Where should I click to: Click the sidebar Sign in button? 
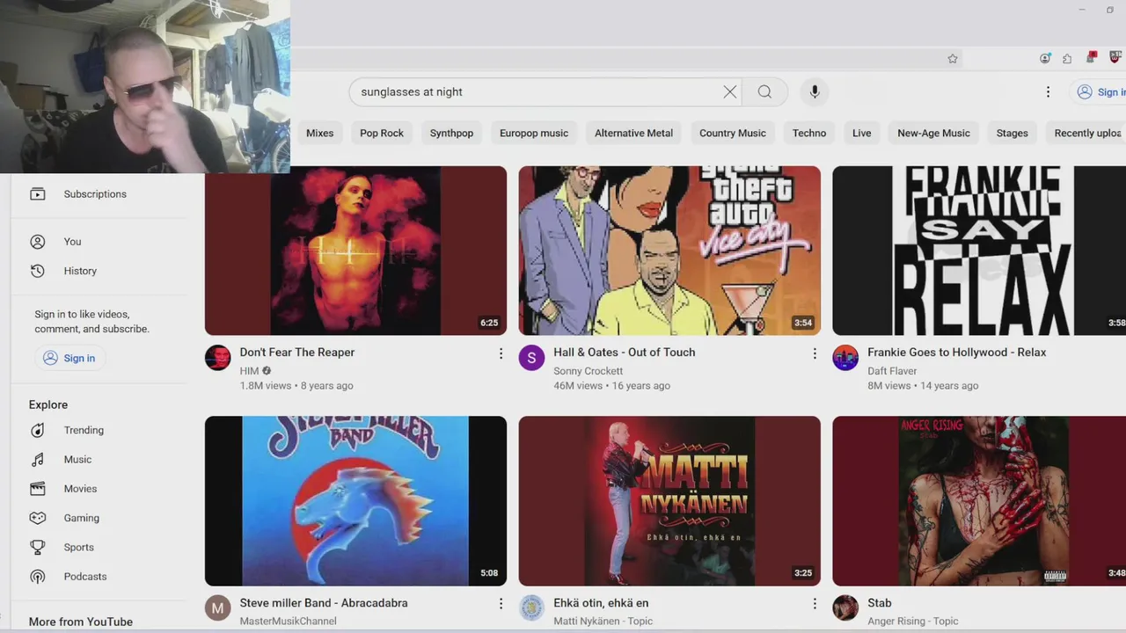(69, 358)
